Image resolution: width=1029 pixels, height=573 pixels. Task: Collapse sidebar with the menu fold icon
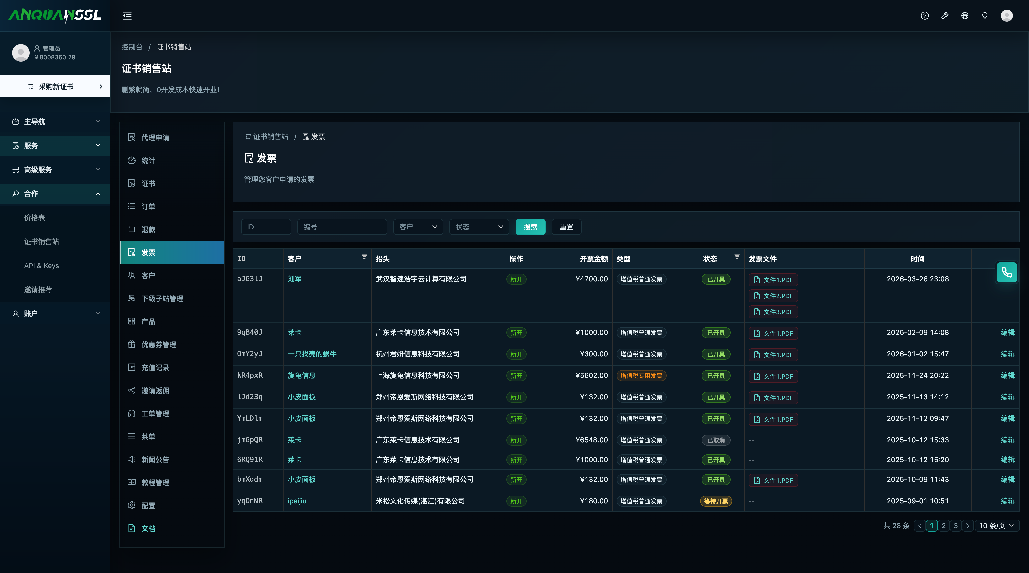coord(127,16)
